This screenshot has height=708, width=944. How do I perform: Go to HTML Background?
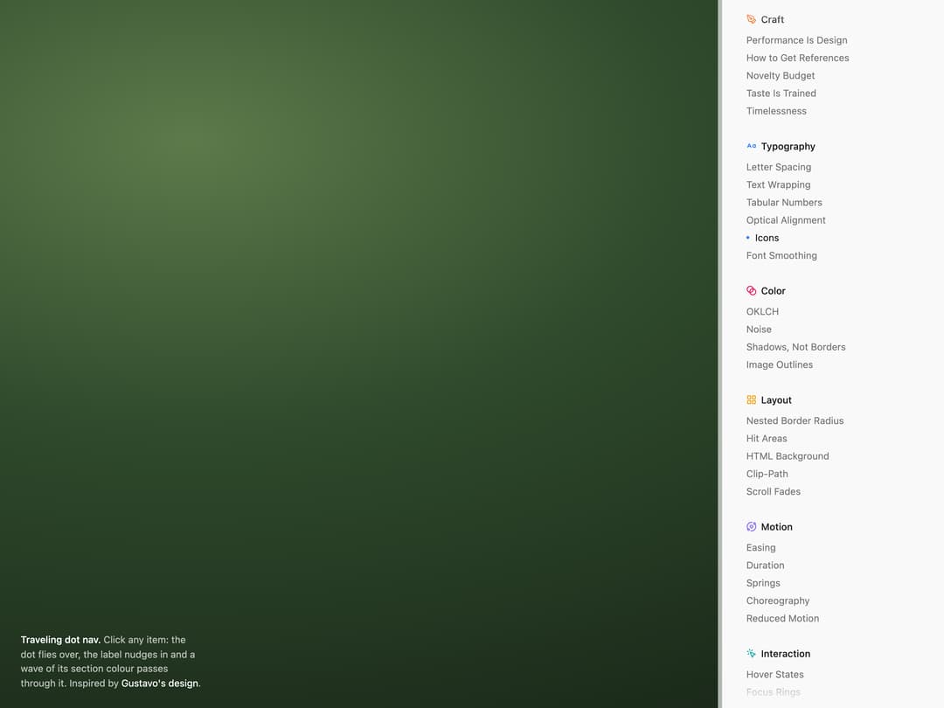tap(788, 456)
